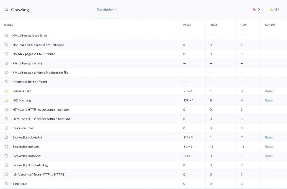Screen dimensions: 287x189
Task: Reset the Blocked by robots.txt issue
Action: 269,137
